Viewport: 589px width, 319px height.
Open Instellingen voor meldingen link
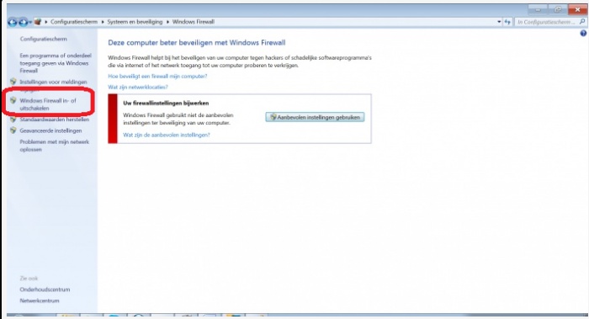pyautogui.click(x=53, y=82)
